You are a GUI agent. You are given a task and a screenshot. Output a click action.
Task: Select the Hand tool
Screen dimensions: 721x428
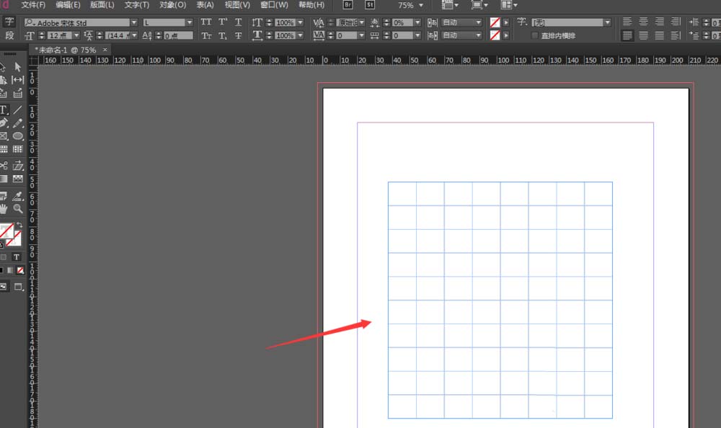4,209
